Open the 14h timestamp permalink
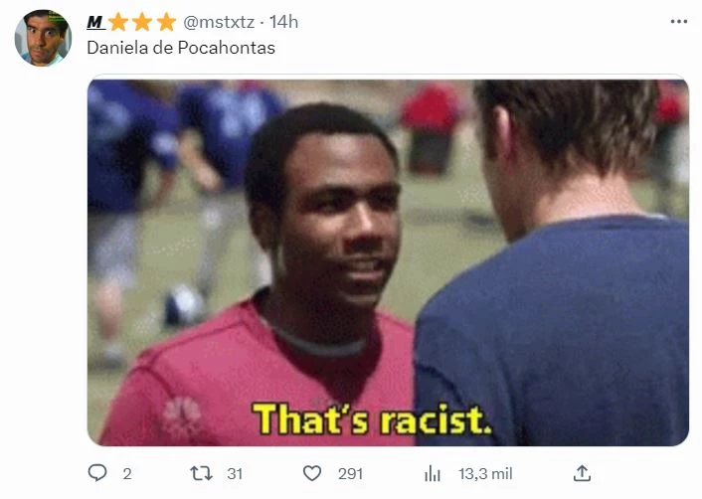Viewport: 702px width, 499px height. (283, 22)
